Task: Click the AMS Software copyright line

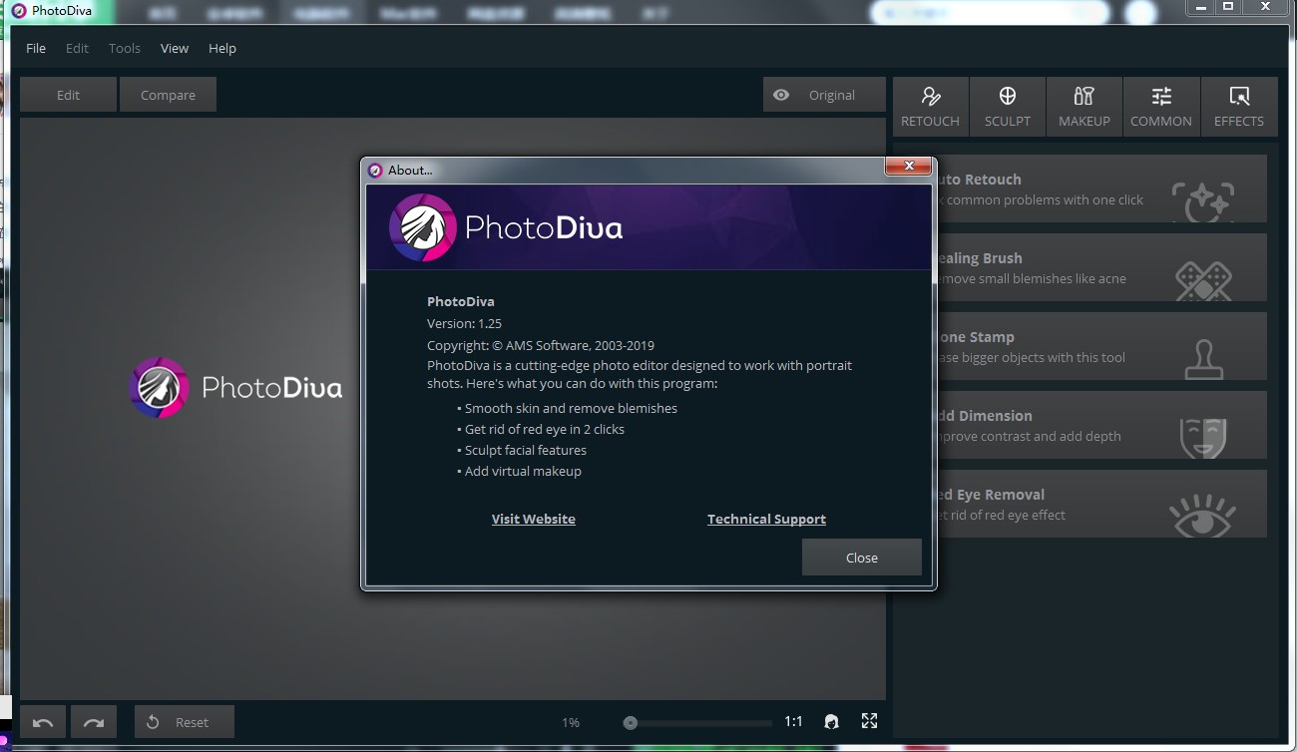Action: click(541, 345)
